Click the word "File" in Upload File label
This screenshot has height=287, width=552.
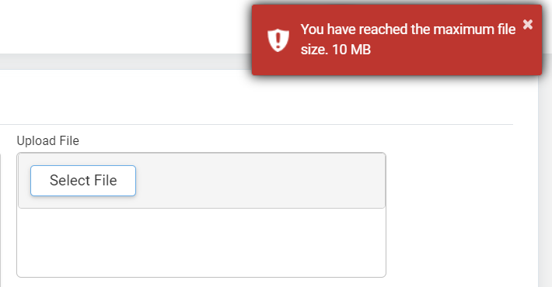(69, 141)
